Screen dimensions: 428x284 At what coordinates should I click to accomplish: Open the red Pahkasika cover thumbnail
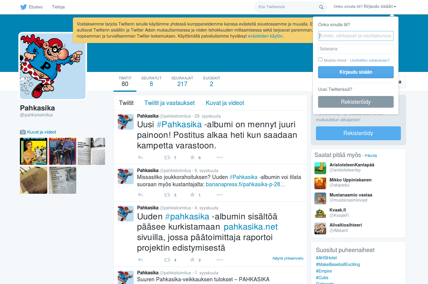coord(62,151)
